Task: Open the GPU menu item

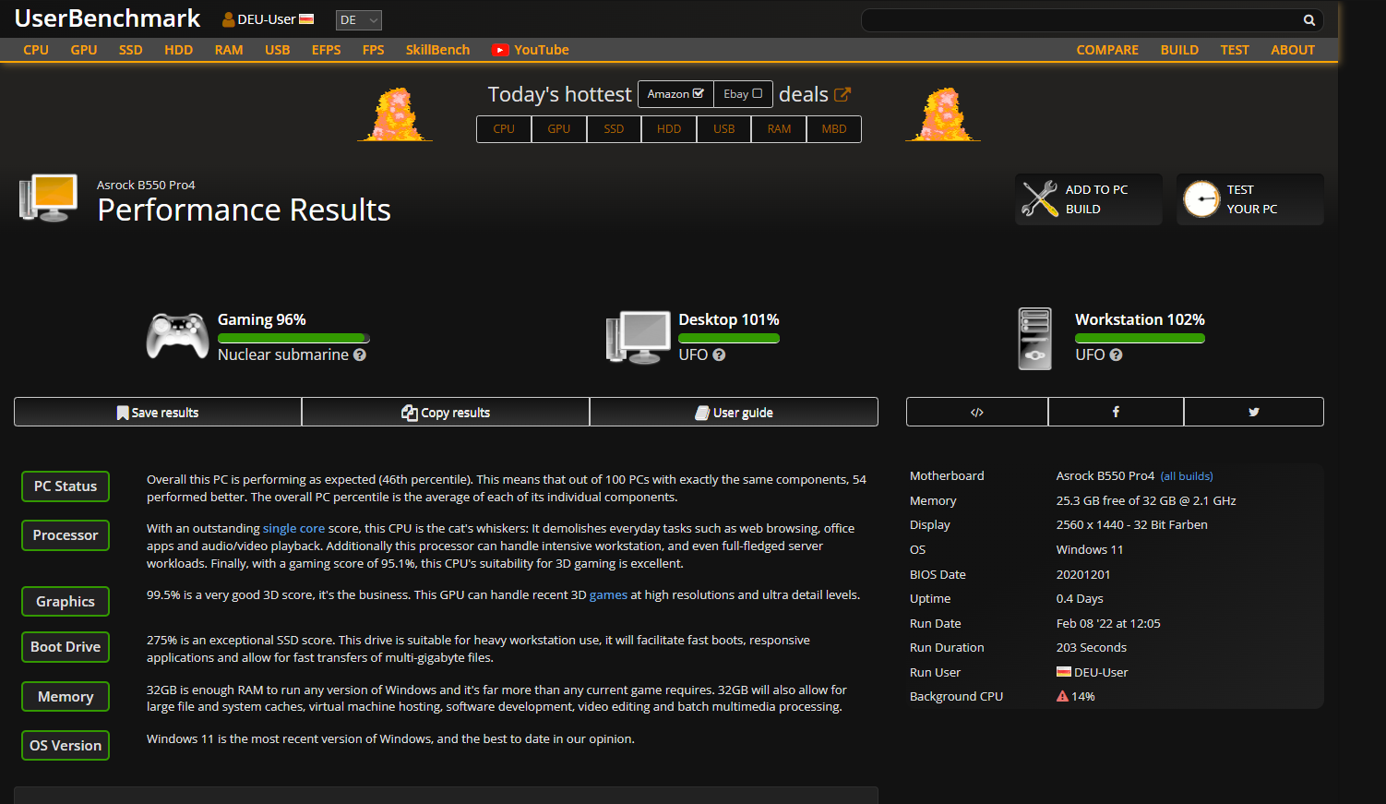Action: [x=84, y=50]
